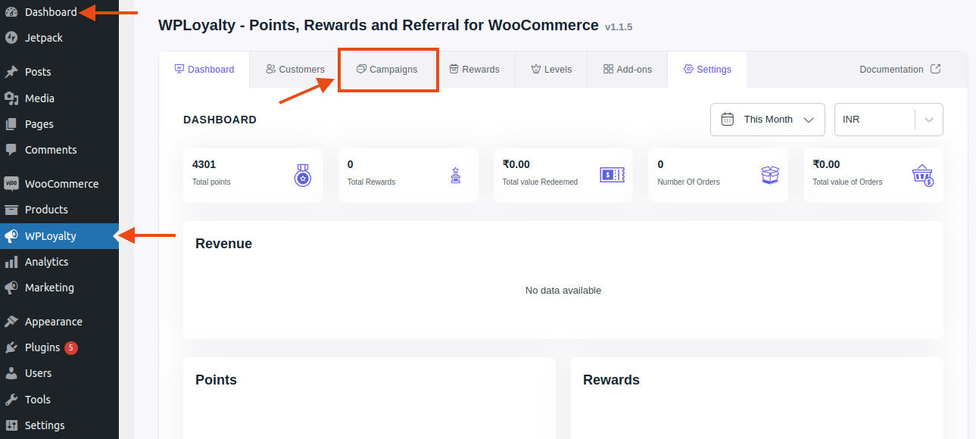
Task: Click the Jetpack lightning icon
Action: point(11,38)
